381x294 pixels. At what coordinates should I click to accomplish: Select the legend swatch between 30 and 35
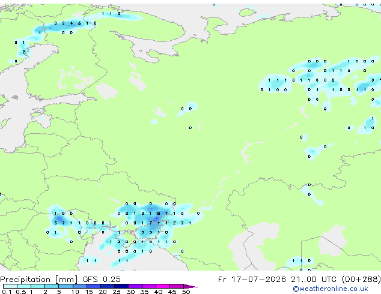coord(135,286)
